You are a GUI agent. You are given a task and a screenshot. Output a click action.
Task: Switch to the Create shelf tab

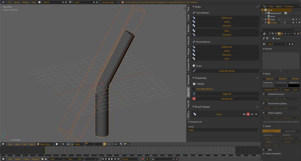click(189, 17)
